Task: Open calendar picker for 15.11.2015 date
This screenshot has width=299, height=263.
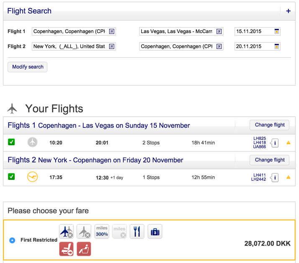Action: click(x=276, y=31)
